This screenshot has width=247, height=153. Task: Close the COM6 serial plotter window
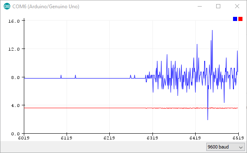pyautogui.click(x=237, y=6)
